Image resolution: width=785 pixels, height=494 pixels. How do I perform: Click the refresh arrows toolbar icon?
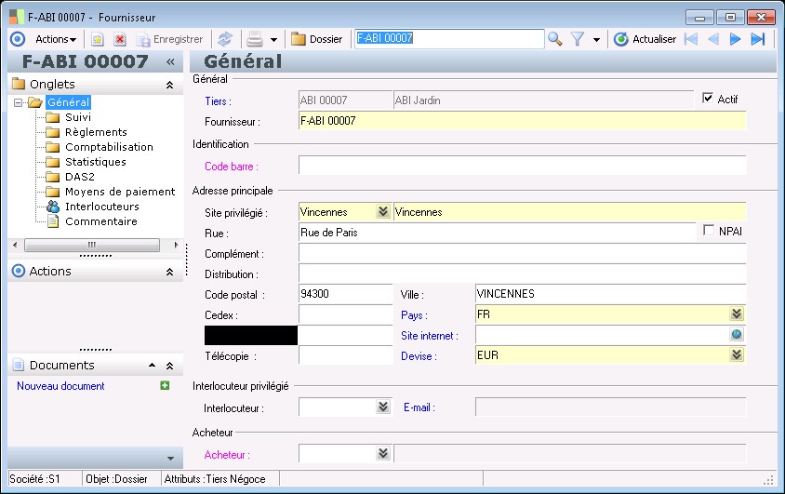224,39
